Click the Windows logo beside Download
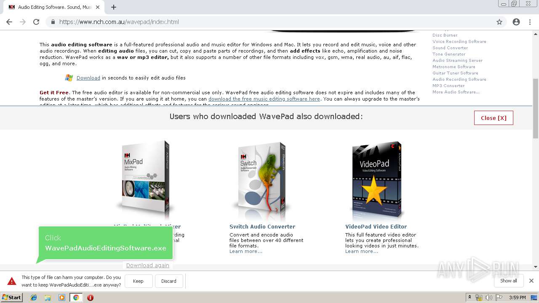 click(x=69, y=78)
